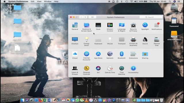Go forward with the right arrow button
The width and height of the screenshot is (184, 103).
coord(85,17)
